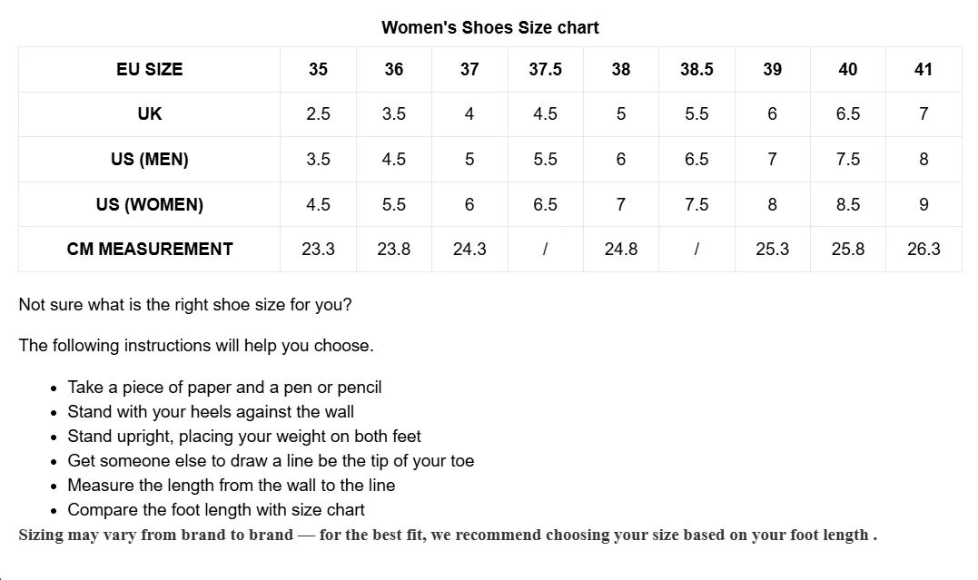Click "Stand with your heels against the wall" line
Image resolution: width=978 pixels, height=580 pixels.
click(211, 412)
